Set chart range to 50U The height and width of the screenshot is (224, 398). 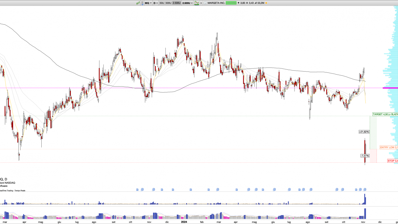click(x=162, y=3)
